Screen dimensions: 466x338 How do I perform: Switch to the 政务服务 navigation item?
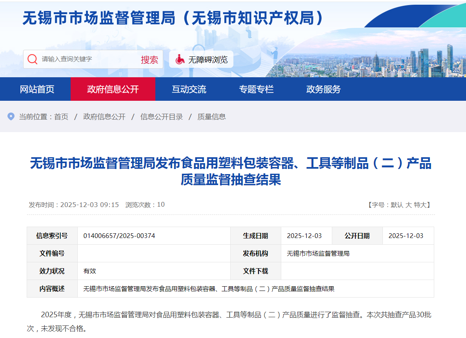click(x=323, y=89)
